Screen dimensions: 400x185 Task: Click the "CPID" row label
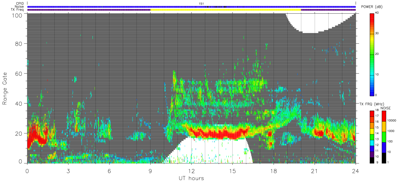20,4
